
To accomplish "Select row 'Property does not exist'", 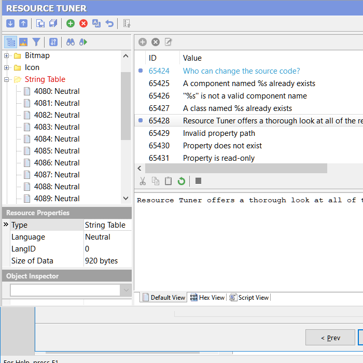I will point(248,146).
